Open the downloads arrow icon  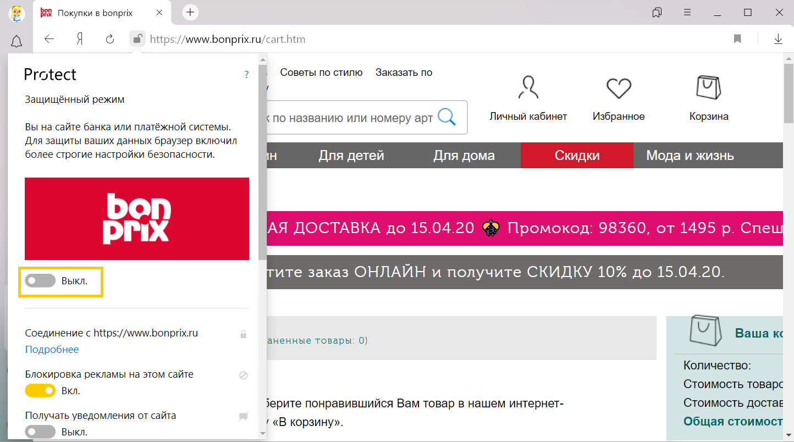click(x=778, y=39)
